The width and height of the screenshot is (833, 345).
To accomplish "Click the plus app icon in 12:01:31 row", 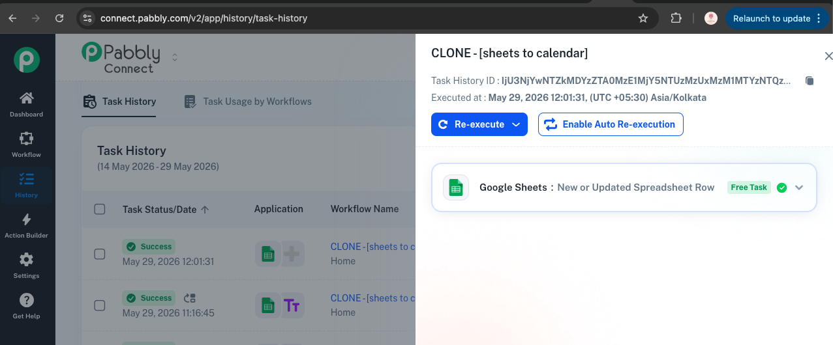I will 292,254.
